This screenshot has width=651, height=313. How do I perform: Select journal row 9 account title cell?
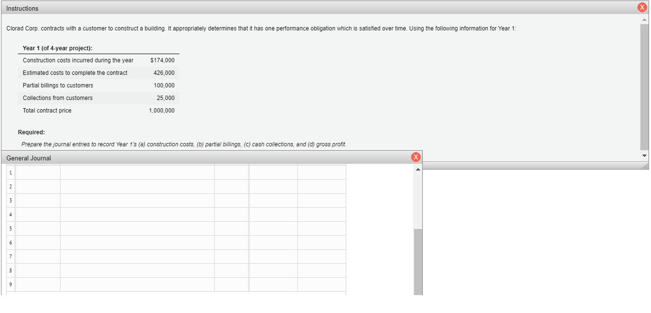click(137, 285)
